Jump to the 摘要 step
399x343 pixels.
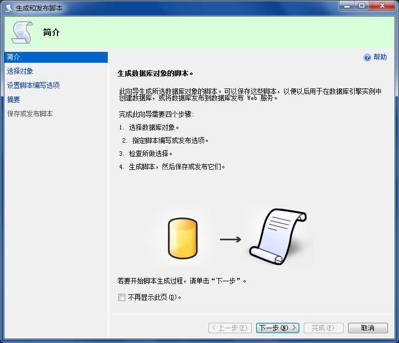13,99
